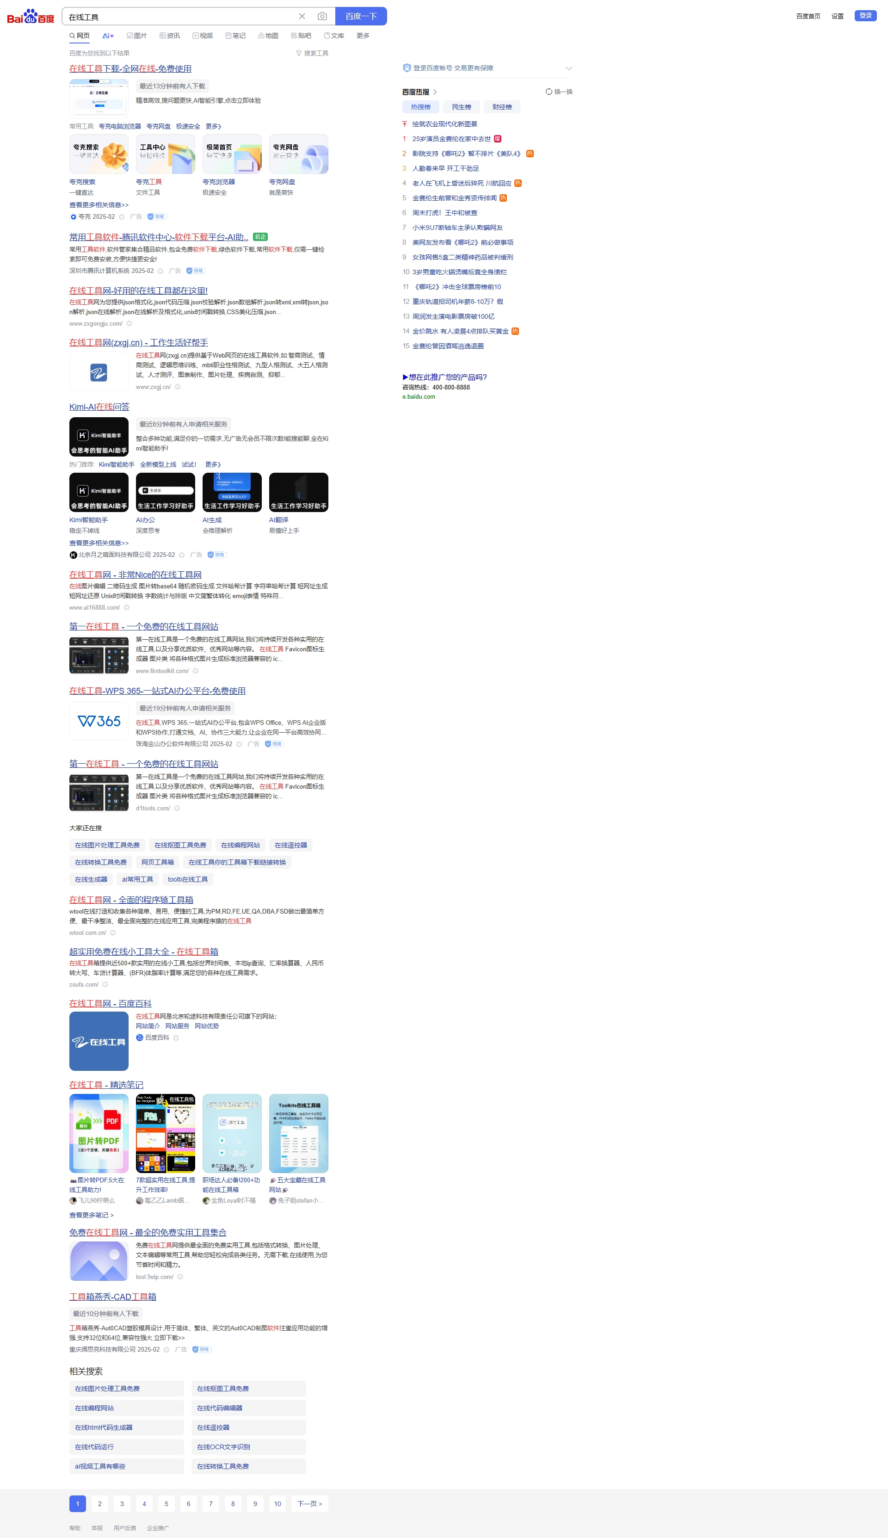Click the 百度一下 search button

click(x=361, y=17)
